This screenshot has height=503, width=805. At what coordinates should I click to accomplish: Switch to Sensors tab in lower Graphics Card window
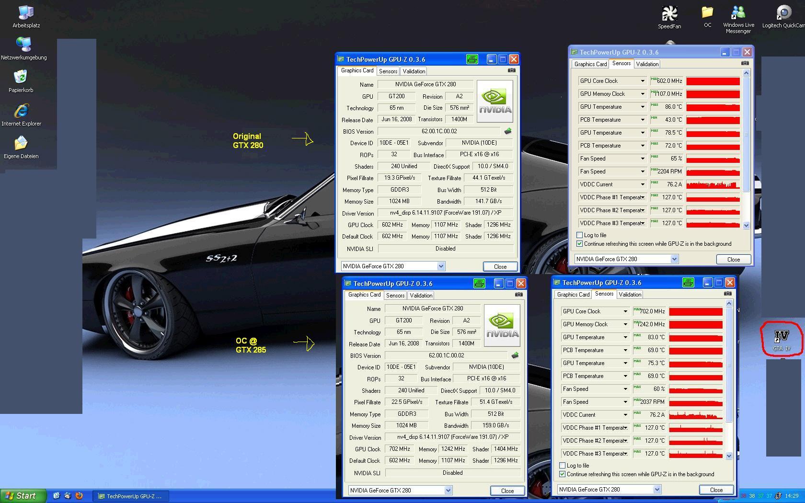(x=395, y=296)
